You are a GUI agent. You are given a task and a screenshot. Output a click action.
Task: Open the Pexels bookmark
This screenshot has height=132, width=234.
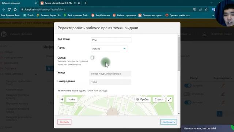tap(29, 15)
